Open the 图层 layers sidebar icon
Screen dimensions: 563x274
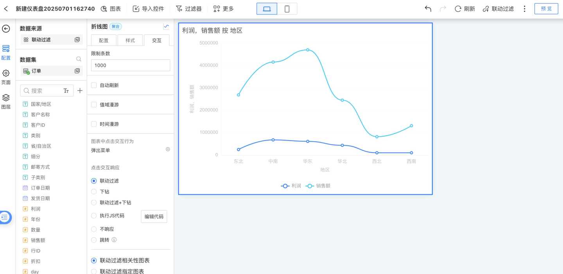[6, 101]
